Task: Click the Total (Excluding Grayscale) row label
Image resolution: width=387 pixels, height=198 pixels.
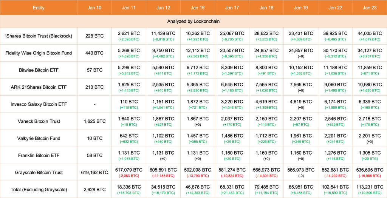Action: [x=38, y=189]
